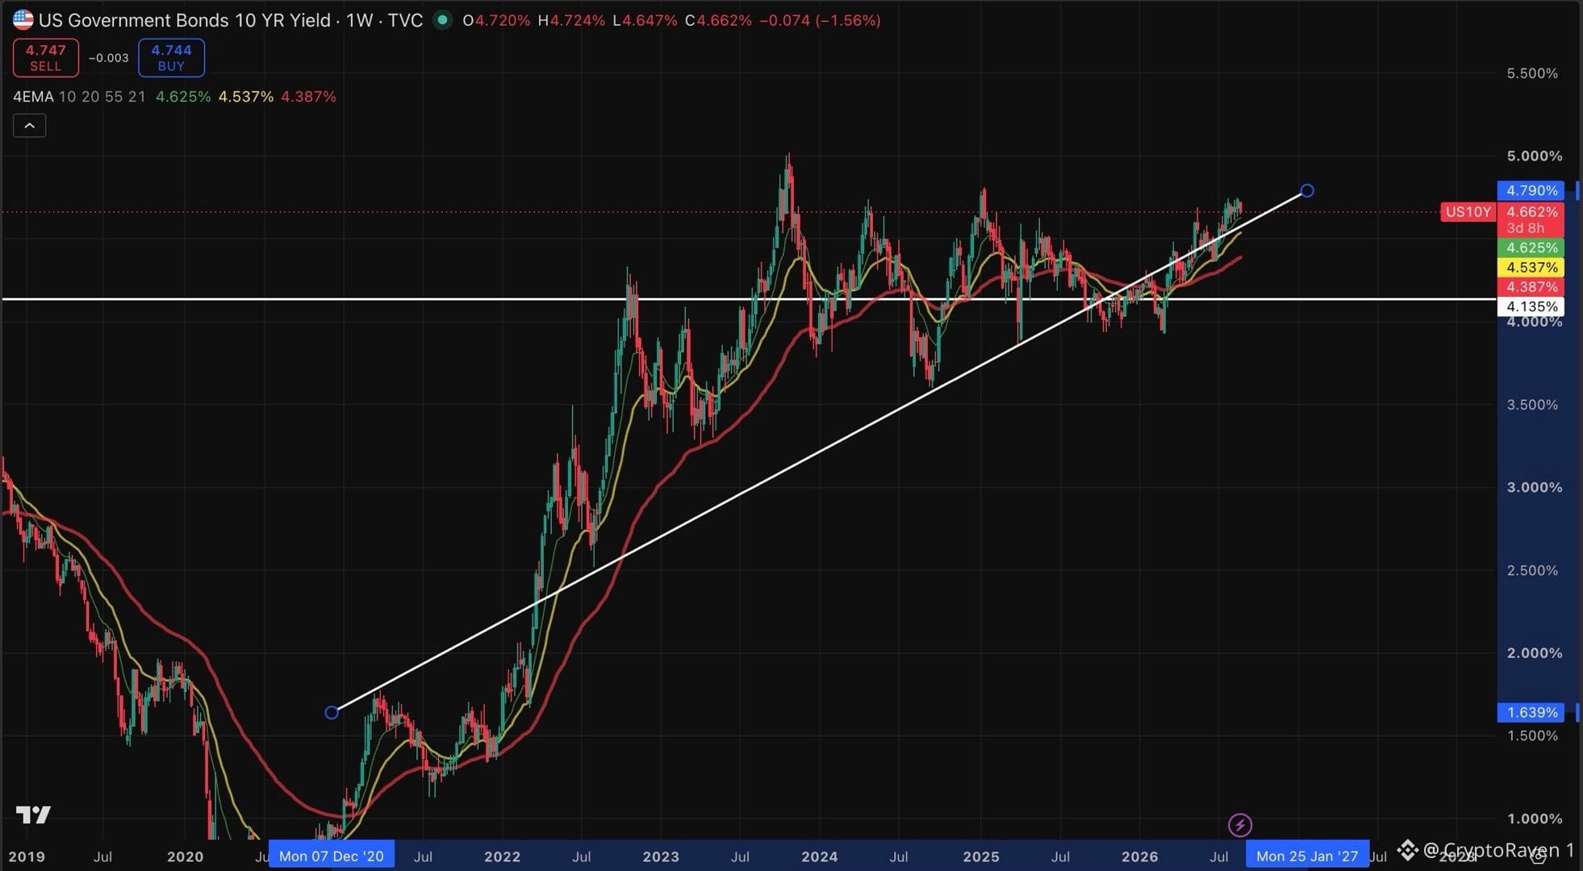Open the purple lightning bolt events icon
The height and width of the screenshot is (871, 1583).
[1239, 825]
